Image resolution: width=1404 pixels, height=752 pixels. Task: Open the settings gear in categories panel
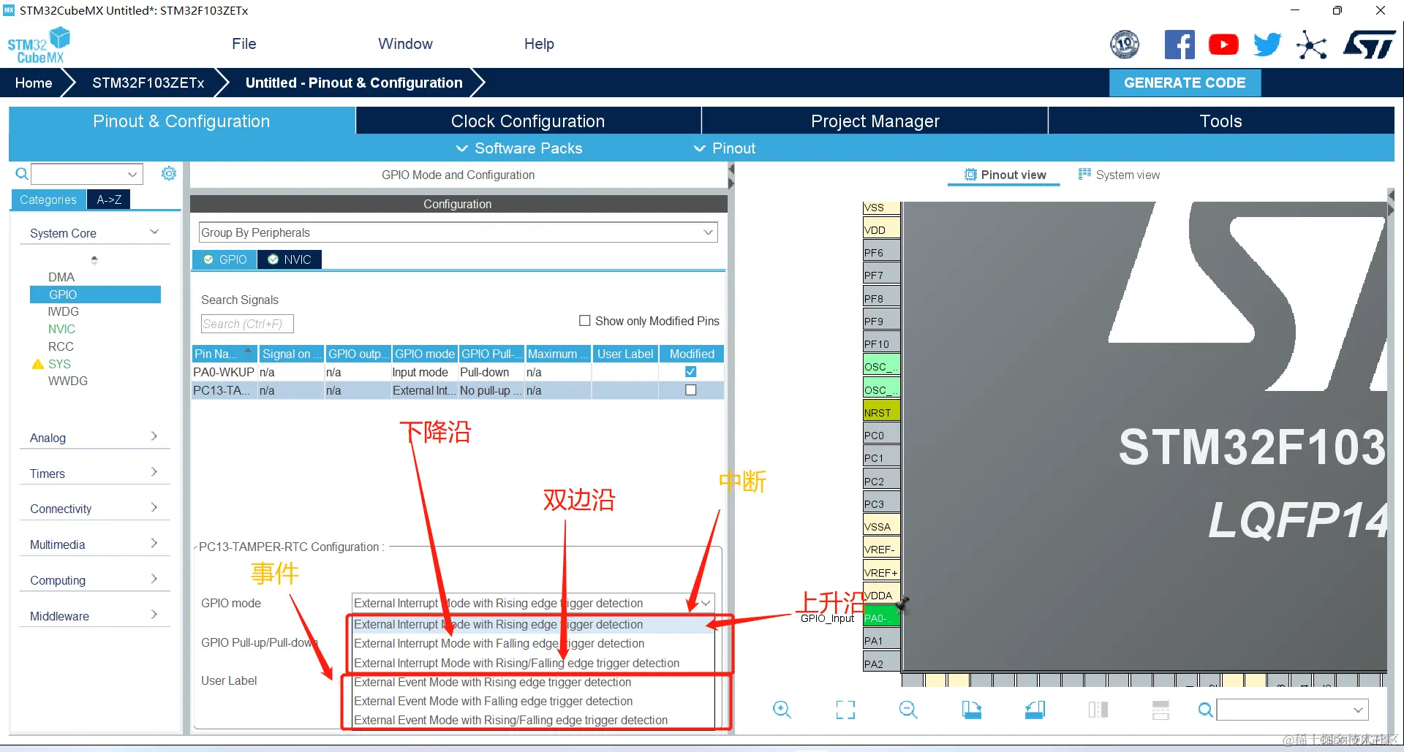pos(169,173)
